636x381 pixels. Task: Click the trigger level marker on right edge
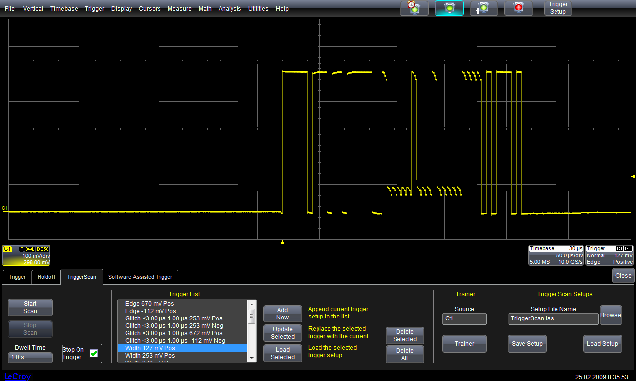(x=633, y=176)
